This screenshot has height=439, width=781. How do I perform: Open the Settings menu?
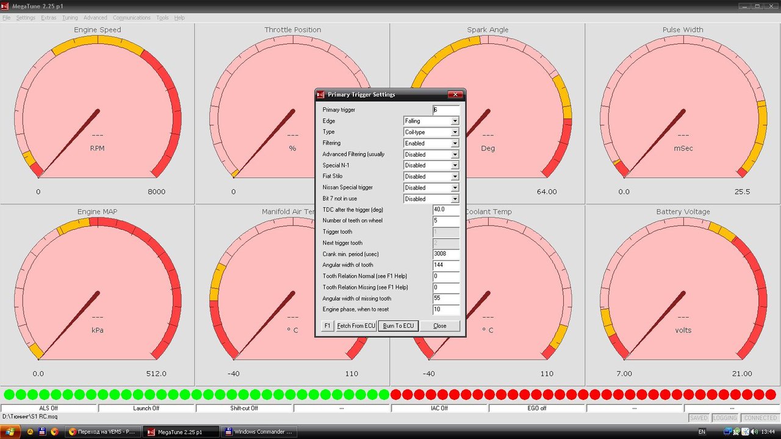click(x=26, y=18)
